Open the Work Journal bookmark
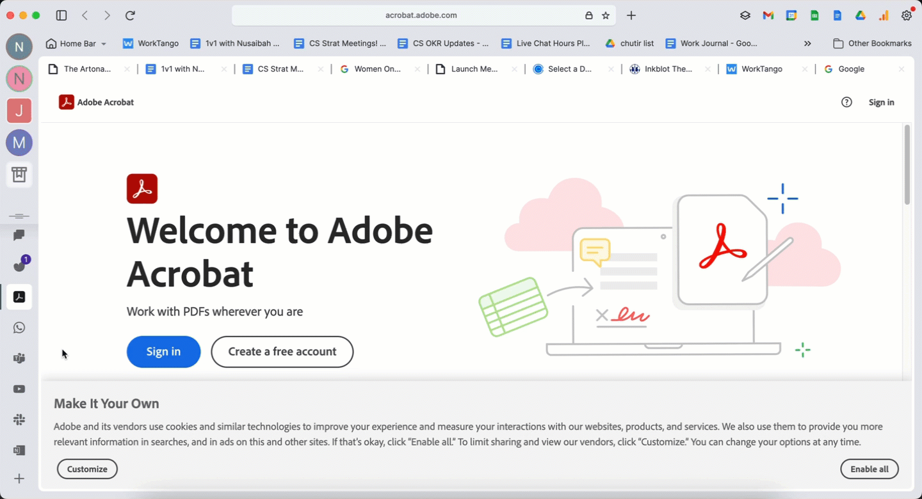 point(711,44)
